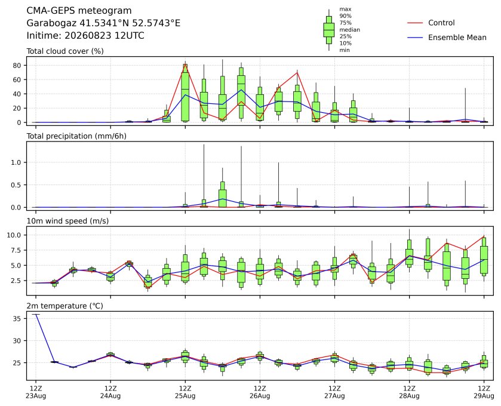Screen dimensions: 501x406
Task: Click the red Control legend line
Action: tap(415, 23)
